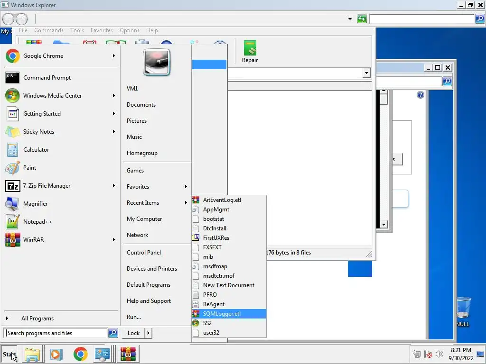486x364 pixels.
Task: Click the control panel taskbar icon
Action: point(103,354)
